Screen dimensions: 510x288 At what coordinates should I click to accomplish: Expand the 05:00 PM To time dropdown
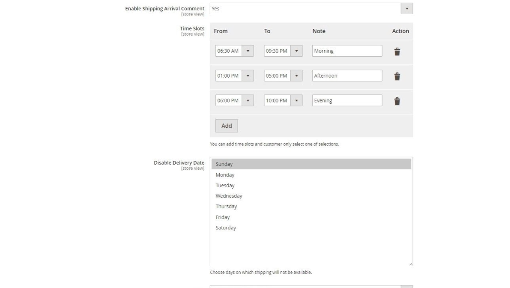click(283, 76)
